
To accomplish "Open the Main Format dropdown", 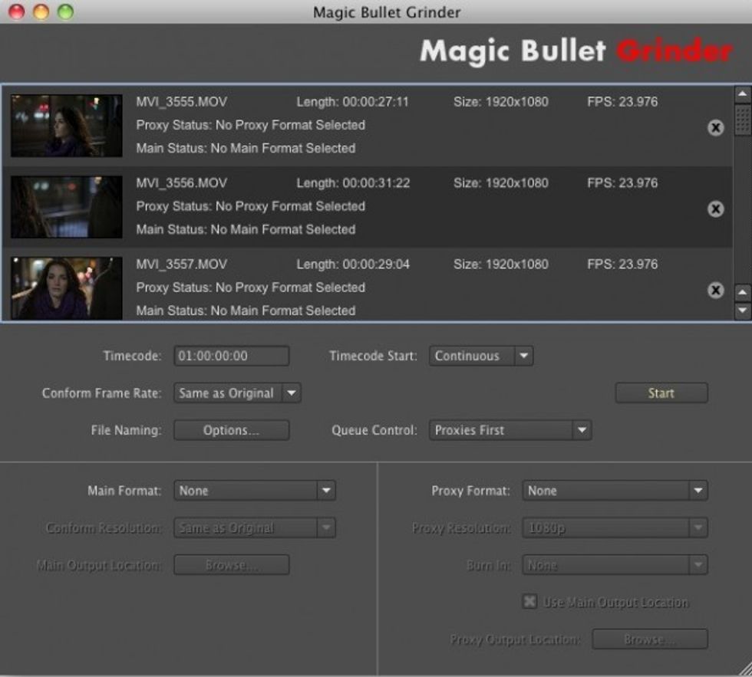I will [x=255, y=491].
